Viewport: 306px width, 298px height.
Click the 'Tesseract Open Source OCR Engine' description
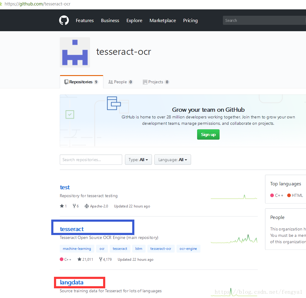click(109, 237)
